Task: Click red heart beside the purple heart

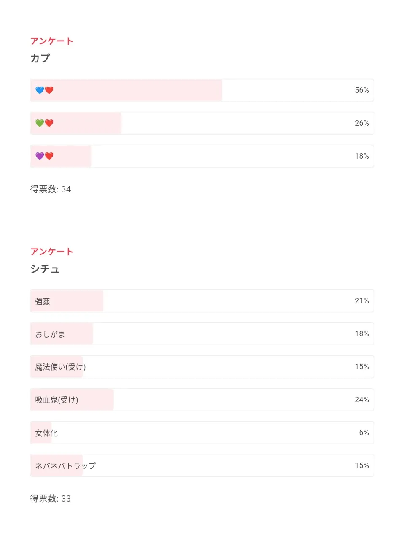Action: point(49,156)
